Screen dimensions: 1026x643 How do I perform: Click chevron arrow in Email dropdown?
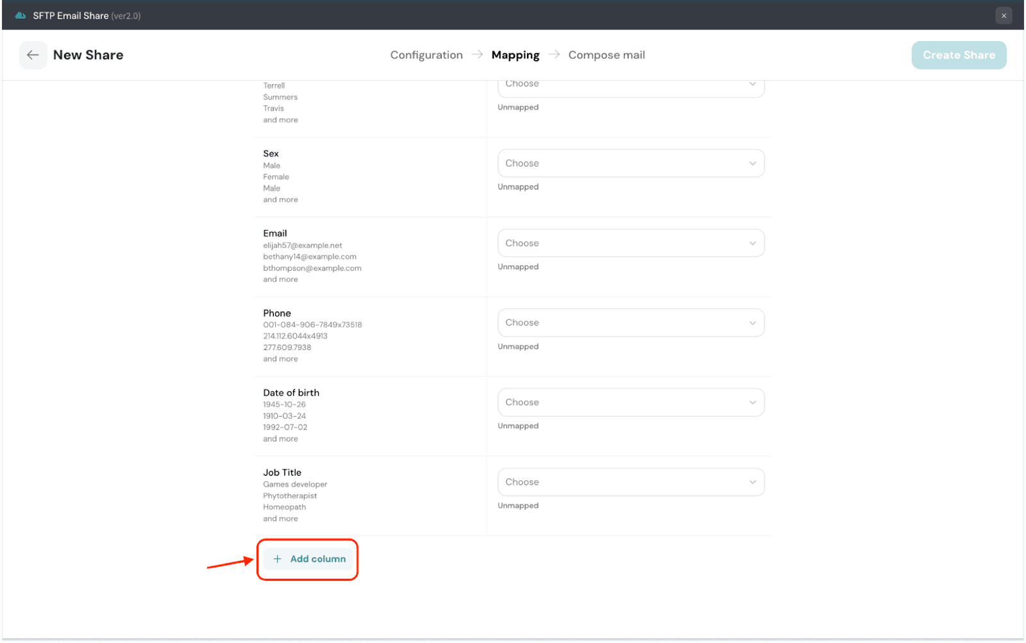(x=752, y=244)
